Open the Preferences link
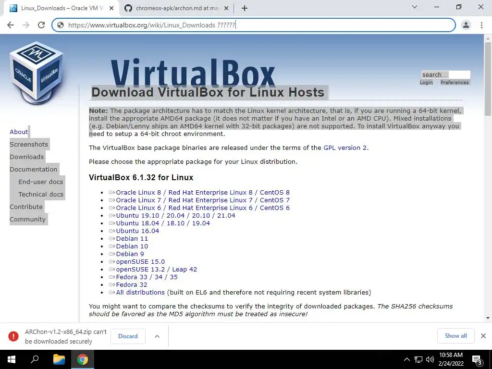 (454, 83)
